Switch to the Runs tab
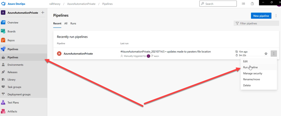 tap(73, 23)
